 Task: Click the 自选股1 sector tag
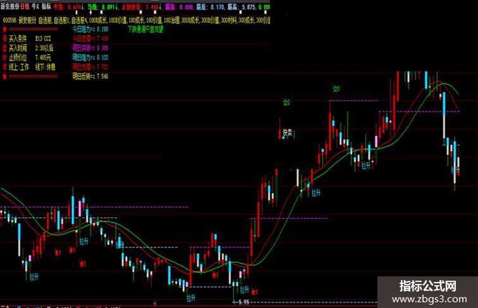(62, 20)
